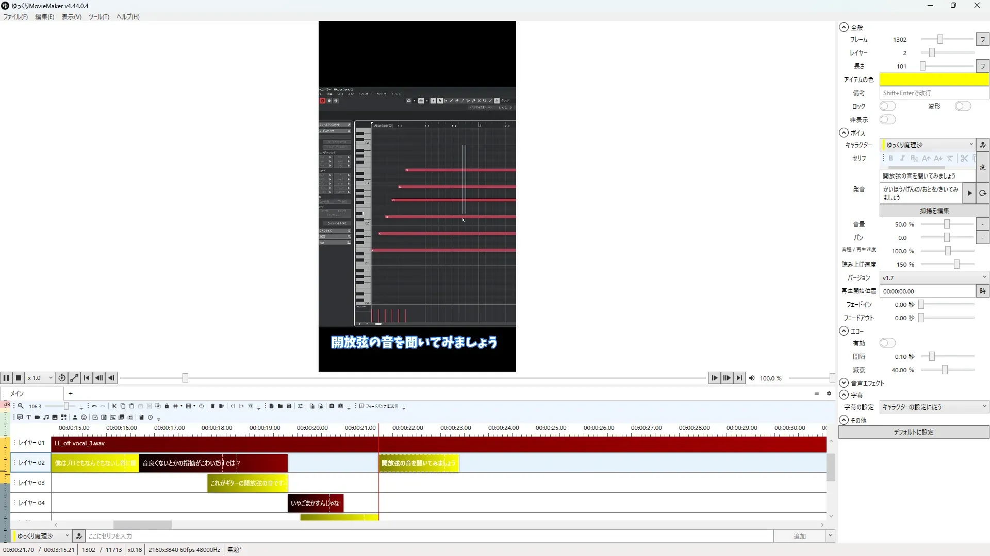Click the save floppy disk icon
Image resolution: width=990 pixels, height=556 pixels.
(x=289, y=406)
